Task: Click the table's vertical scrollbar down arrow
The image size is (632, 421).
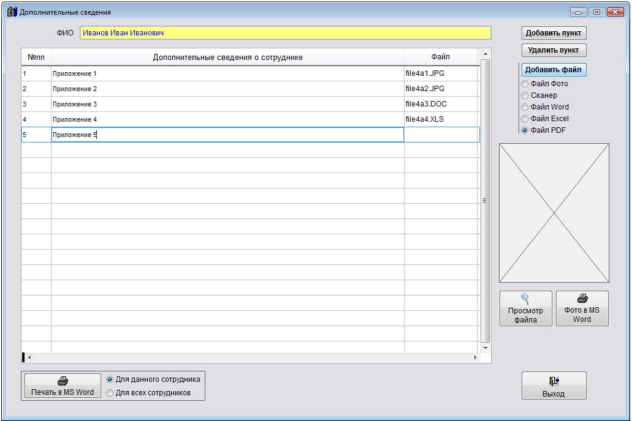Action: pos(485,348)
